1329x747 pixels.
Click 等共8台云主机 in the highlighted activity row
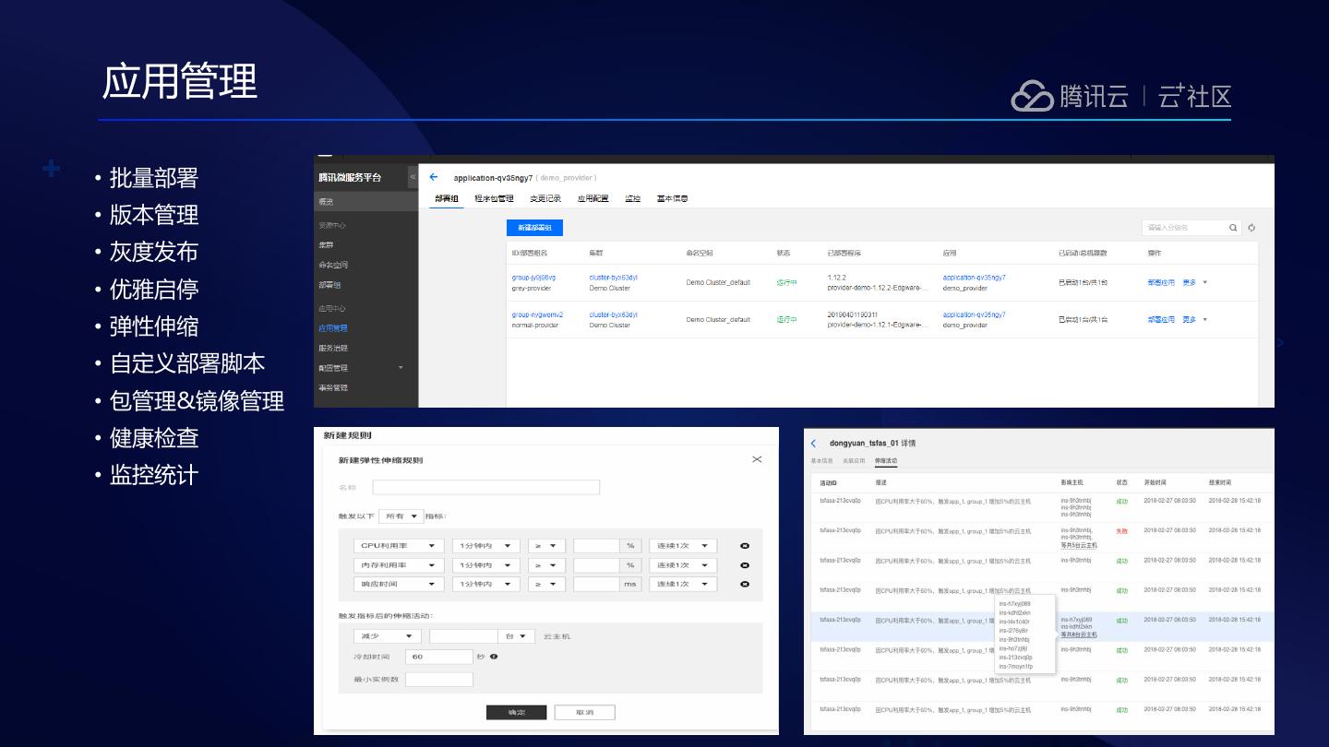click(x=1079, y=634)
